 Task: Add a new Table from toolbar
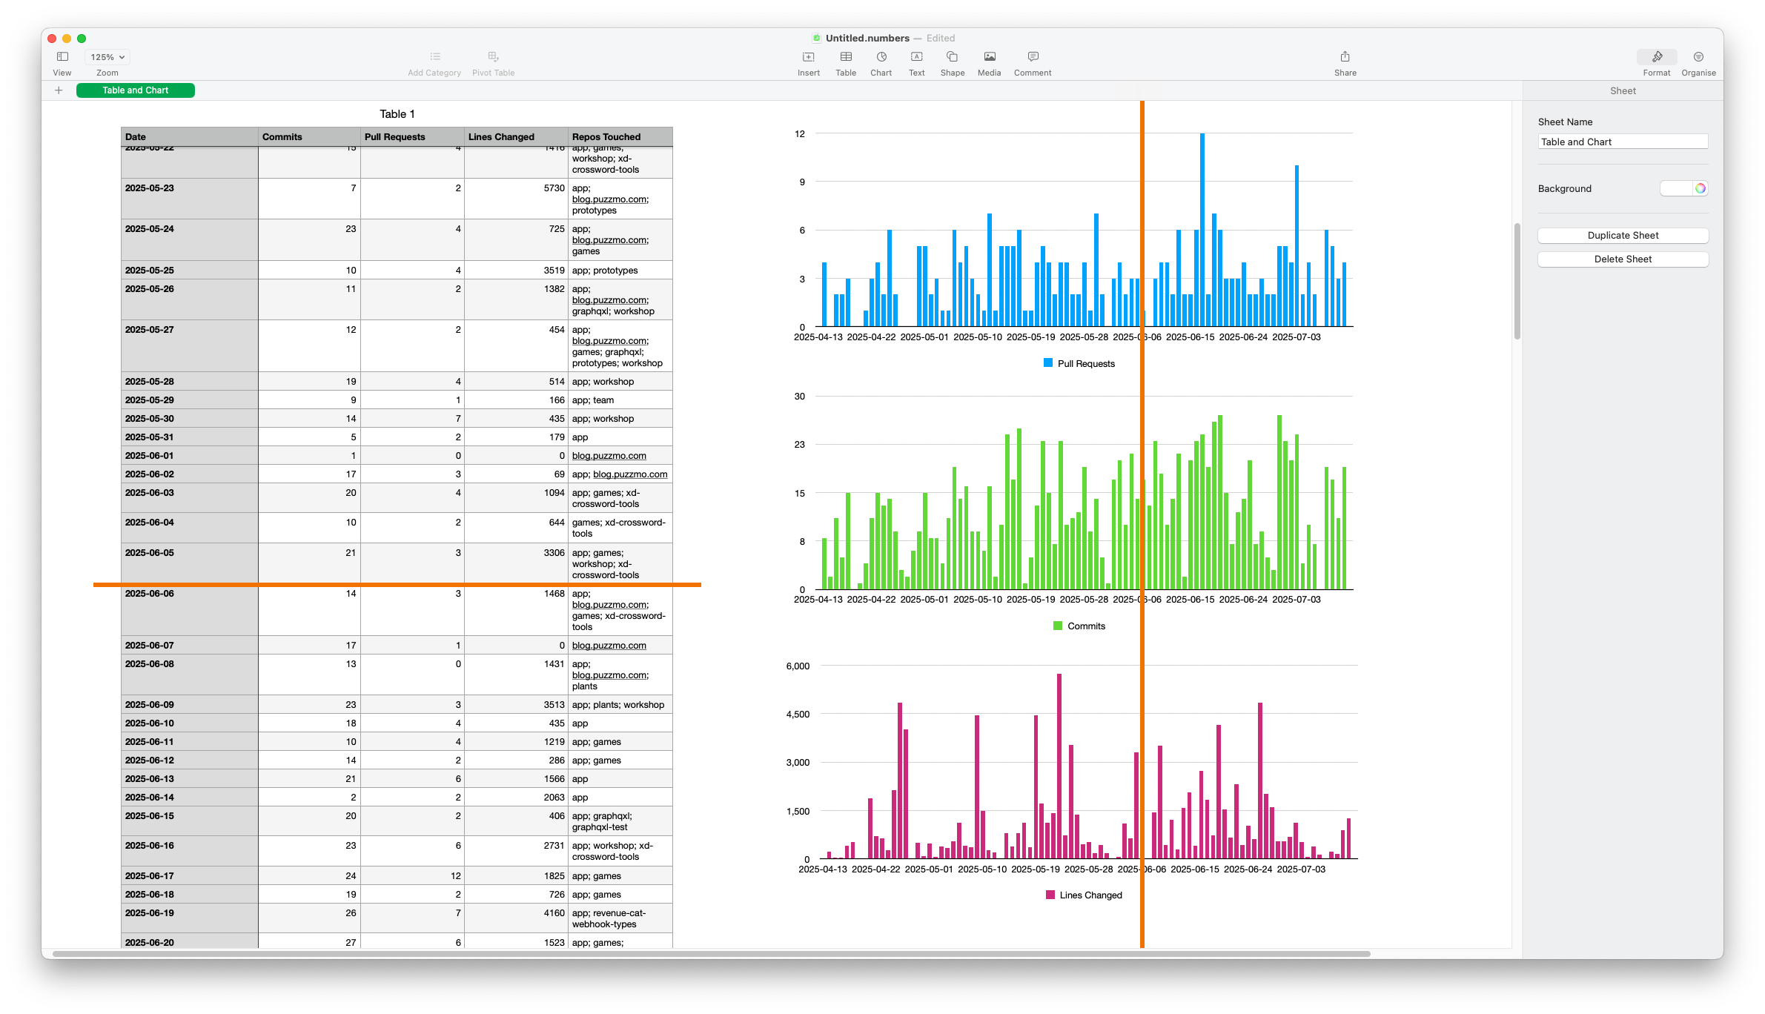point(845,57)
